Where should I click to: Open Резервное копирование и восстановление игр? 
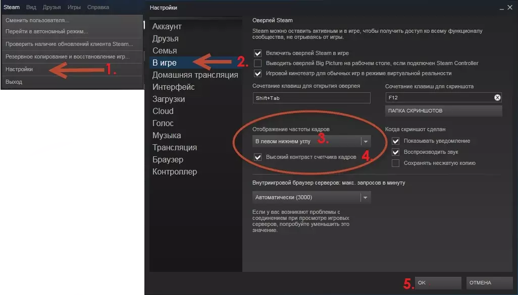click(72, 56)
